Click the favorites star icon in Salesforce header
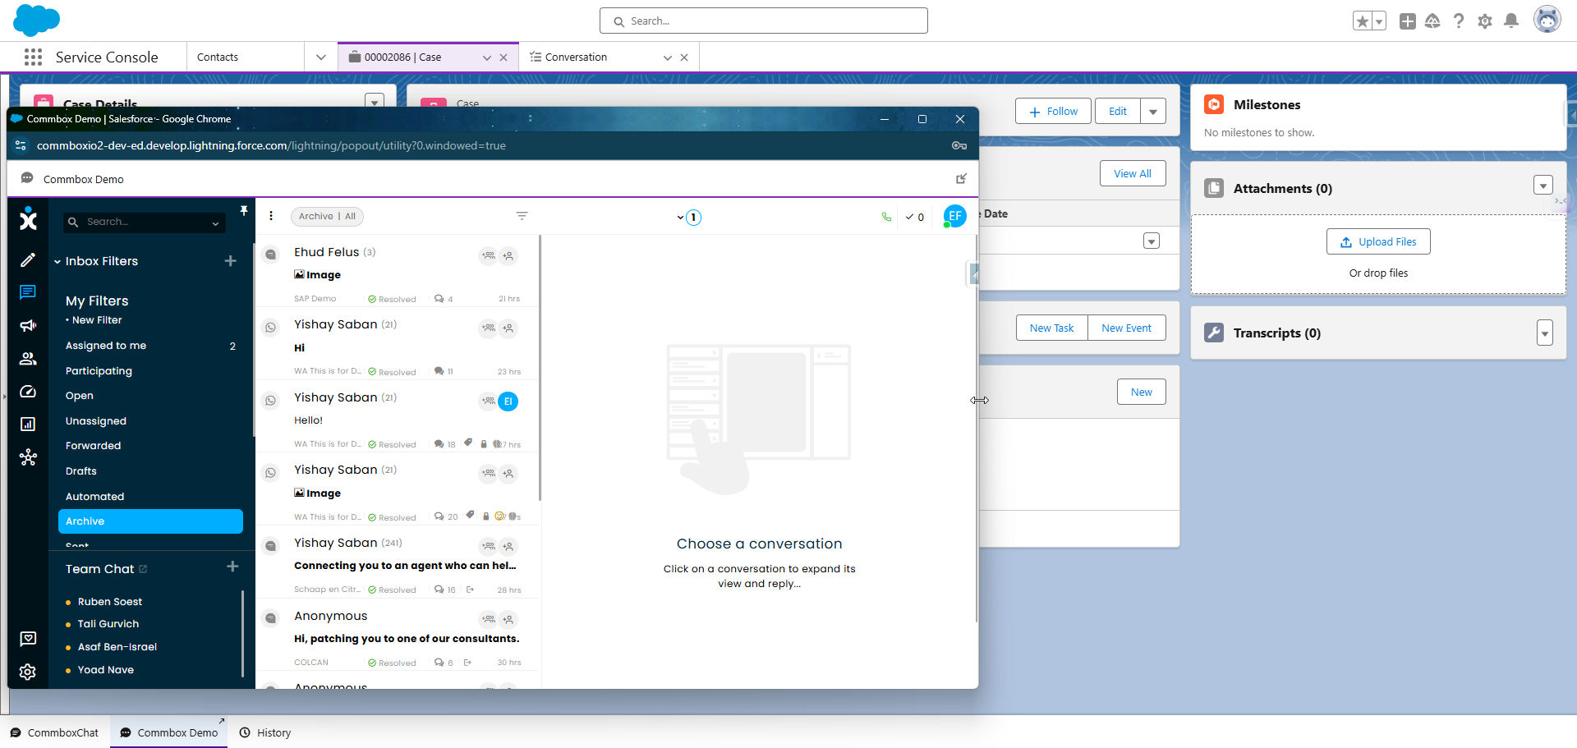Viewport: 1577px width, 748px height. click(x=1362, y=21)
